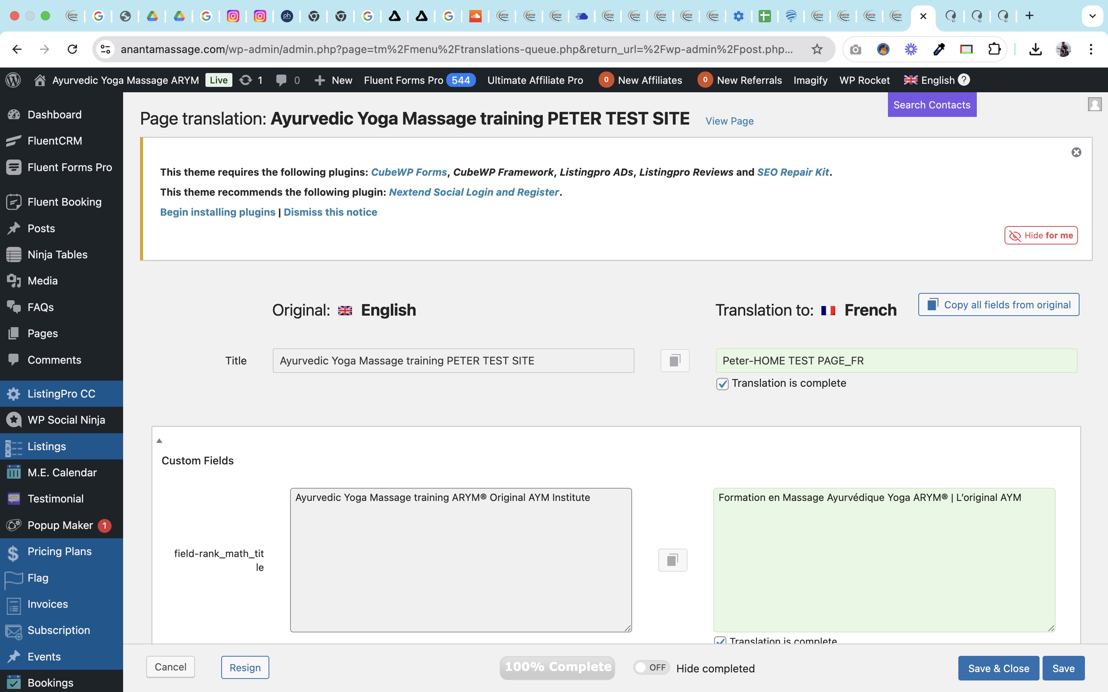Viewport: 1108px width, 692px height.
Task: Open Fluent Forms Pro in admin bar
Action: [419, 80]
